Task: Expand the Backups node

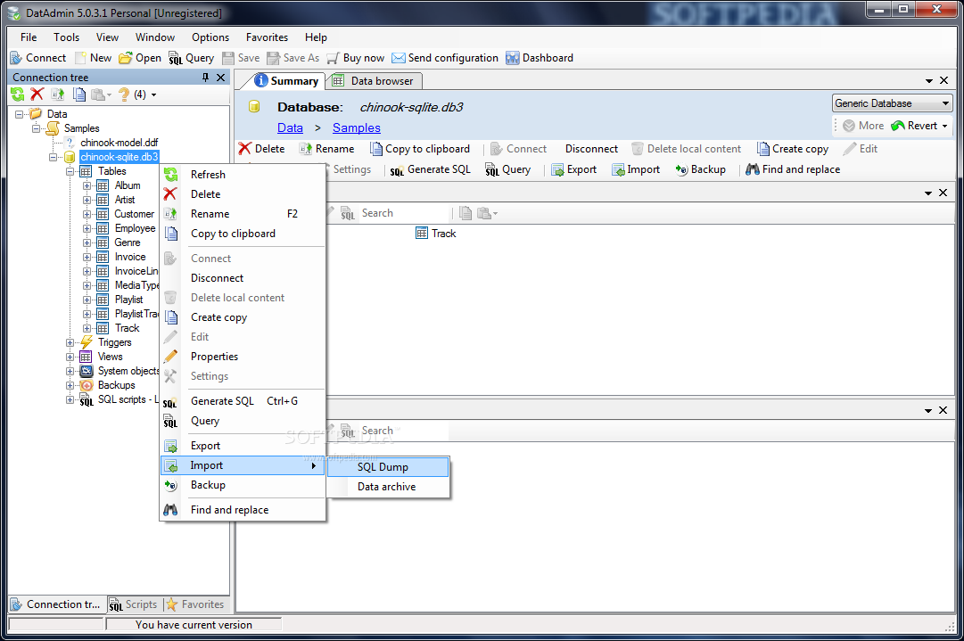Action: pos(70,385)
